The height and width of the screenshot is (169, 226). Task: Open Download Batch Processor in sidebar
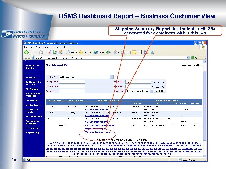(x=34, y=95)
